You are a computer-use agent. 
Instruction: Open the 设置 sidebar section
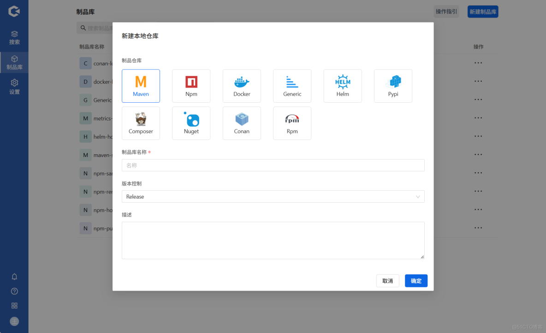(x=14, y=88)
